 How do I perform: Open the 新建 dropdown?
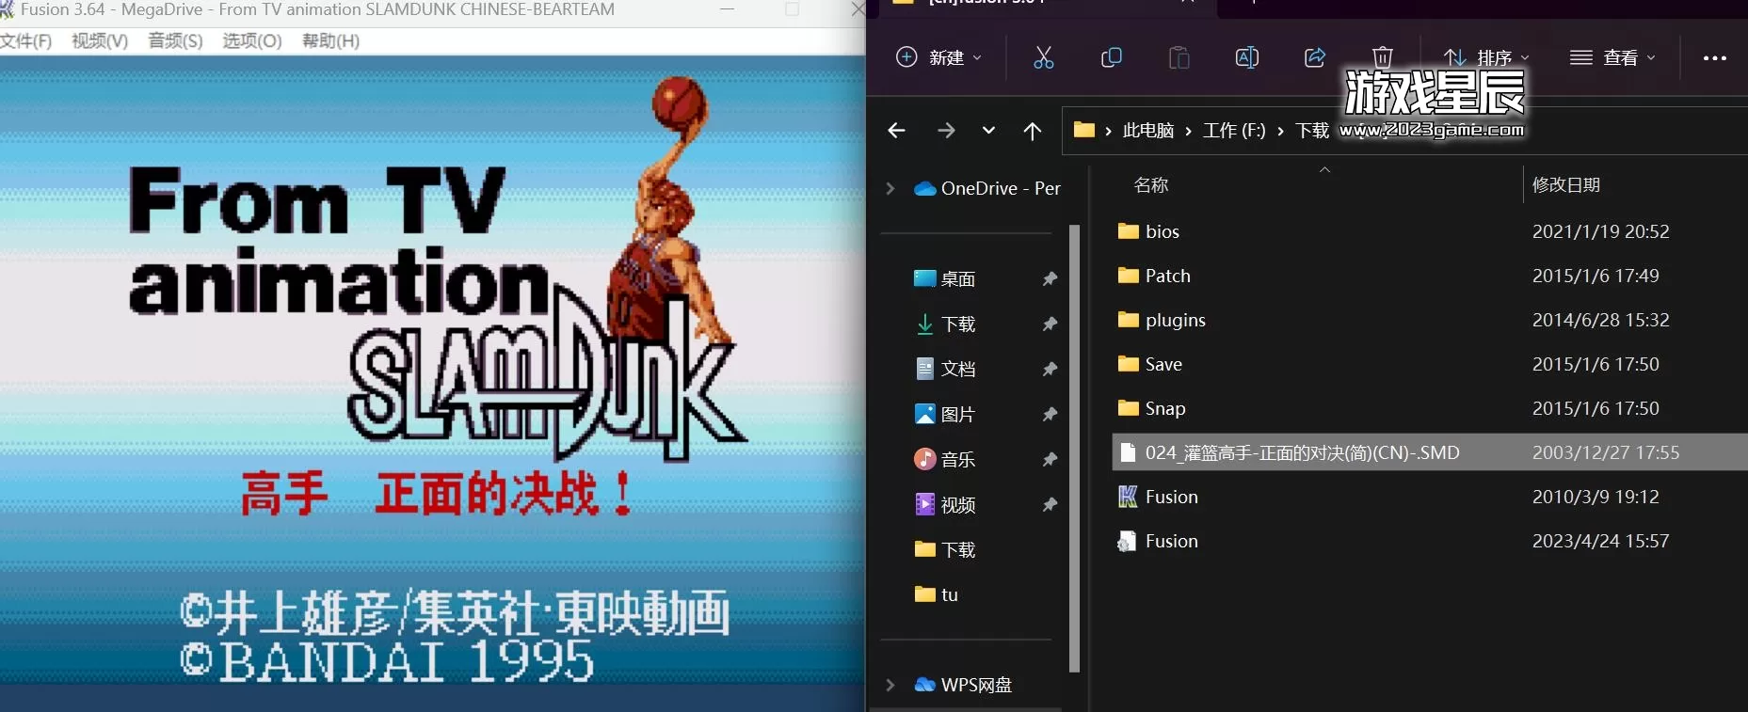point(938,57)
